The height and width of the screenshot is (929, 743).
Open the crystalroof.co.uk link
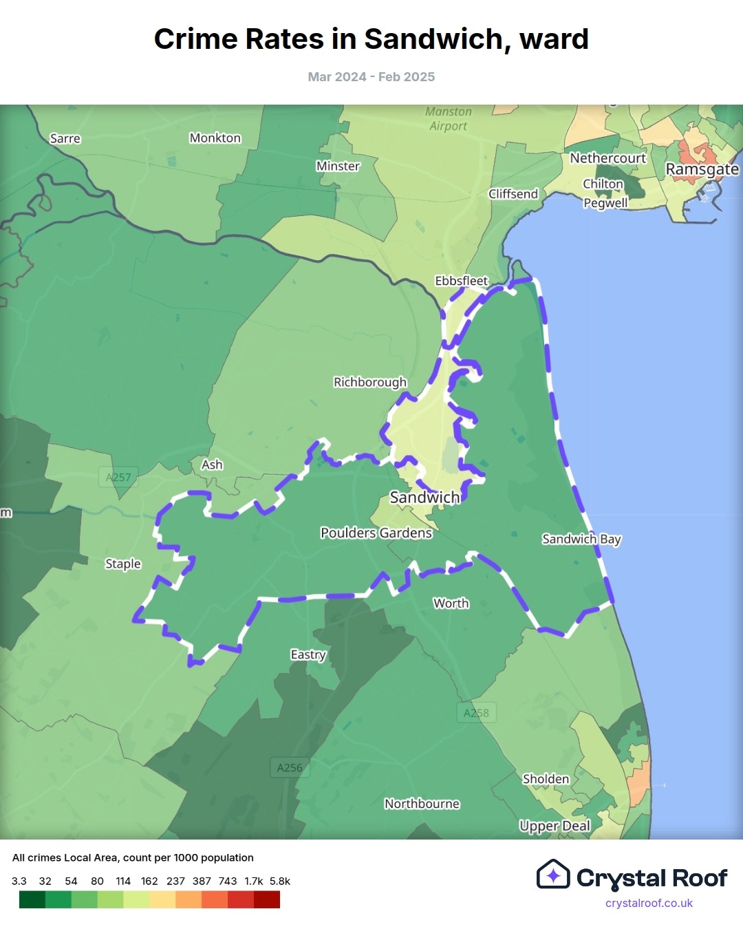(649, 903)
